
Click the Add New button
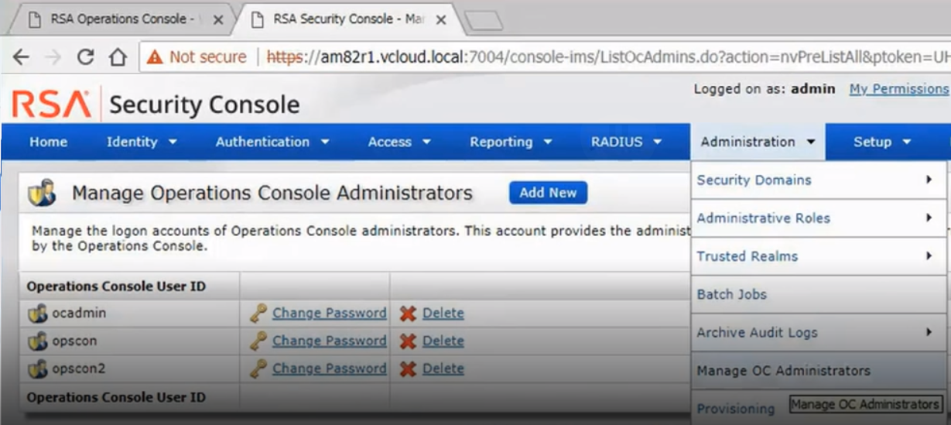[x=548, y=193]
